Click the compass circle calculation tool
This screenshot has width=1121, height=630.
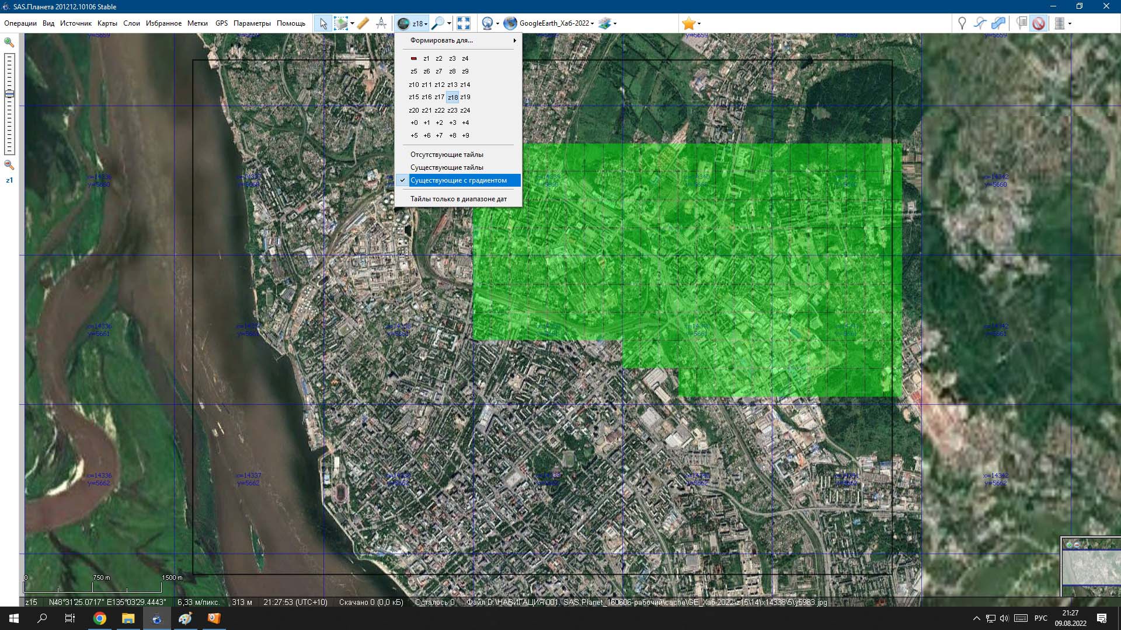tap(381, 23)
